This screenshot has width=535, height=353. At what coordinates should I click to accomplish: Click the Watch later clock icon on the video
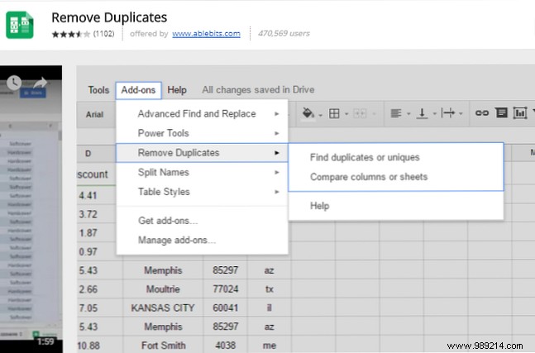[14, 82]
